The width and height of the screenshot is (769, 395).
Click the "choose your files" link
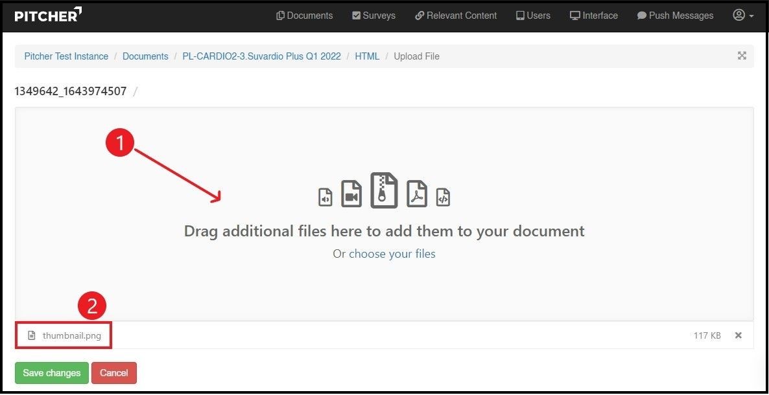pyautogui.click(x=392, y=254)
